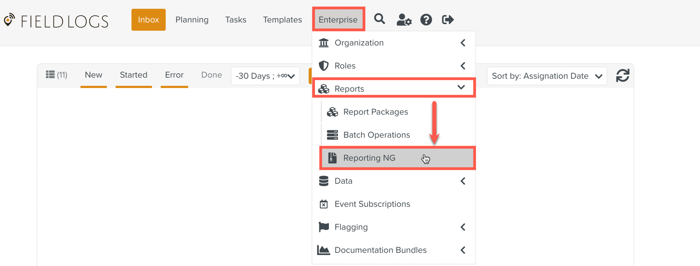This screenshot has height=266, width=700.
Task: Go to the Templates page
Action: 282,20
